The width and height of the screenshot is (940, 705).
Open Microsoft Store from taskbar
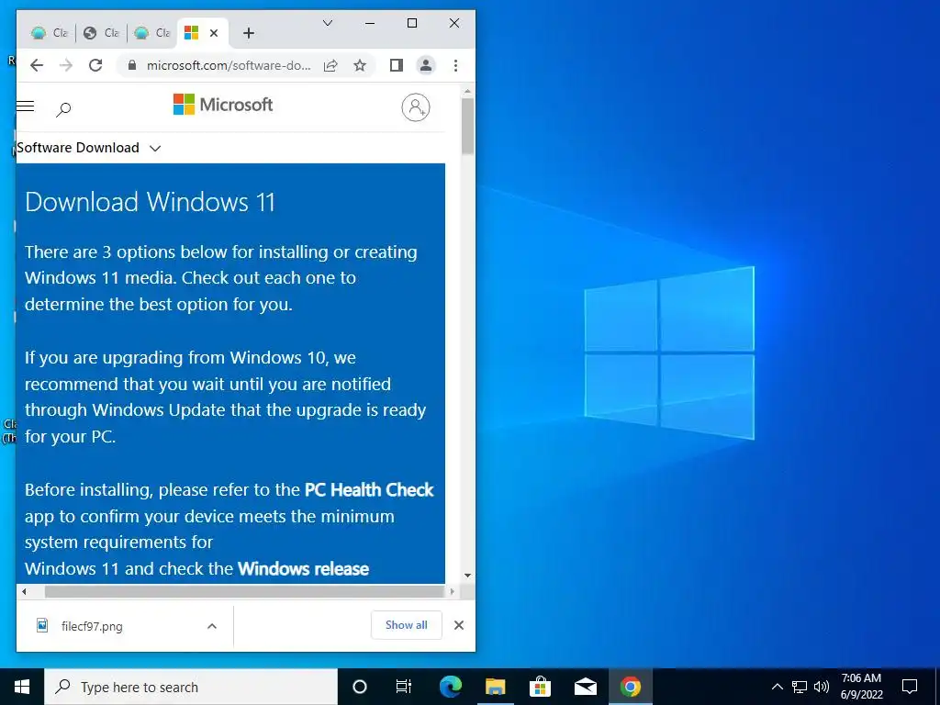(540, 687)
